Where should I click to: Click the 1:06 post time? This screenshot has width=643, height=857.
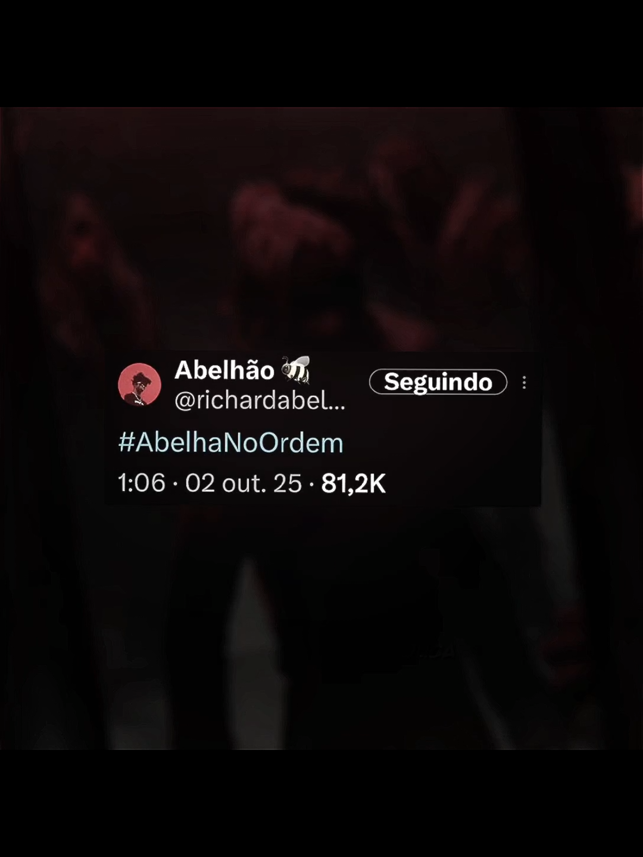141,483
